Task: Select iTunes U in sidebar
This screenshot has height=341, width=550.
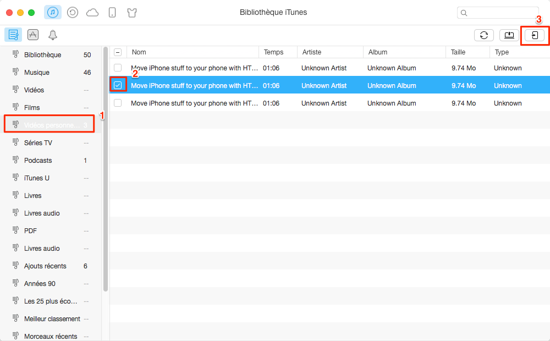Action: 51,178
